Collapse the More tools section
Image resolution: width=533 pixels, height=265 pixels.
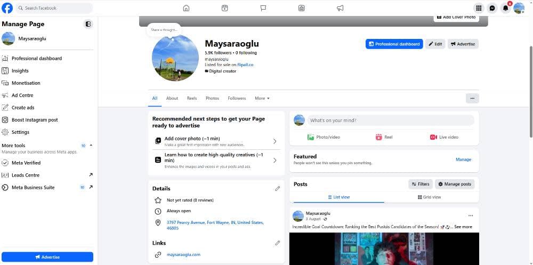pyautogui.click(x=91, y=145)
